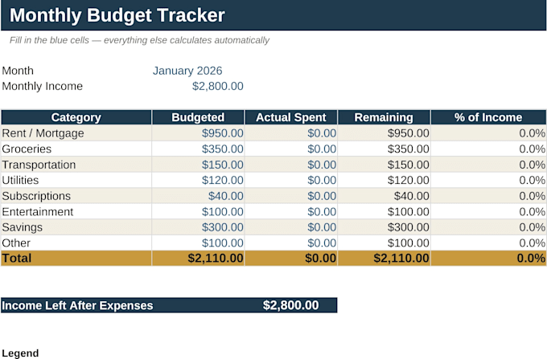Viewport: 547px width, 359px height.
Task: Select the '% of Income' column header
Action: coord(488,117)
